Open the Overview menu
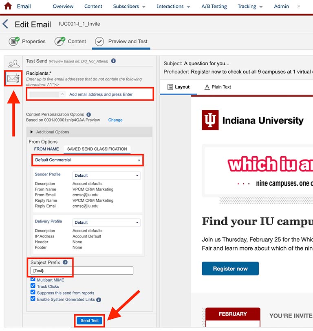The image size is (313, 331). point(63,7)
